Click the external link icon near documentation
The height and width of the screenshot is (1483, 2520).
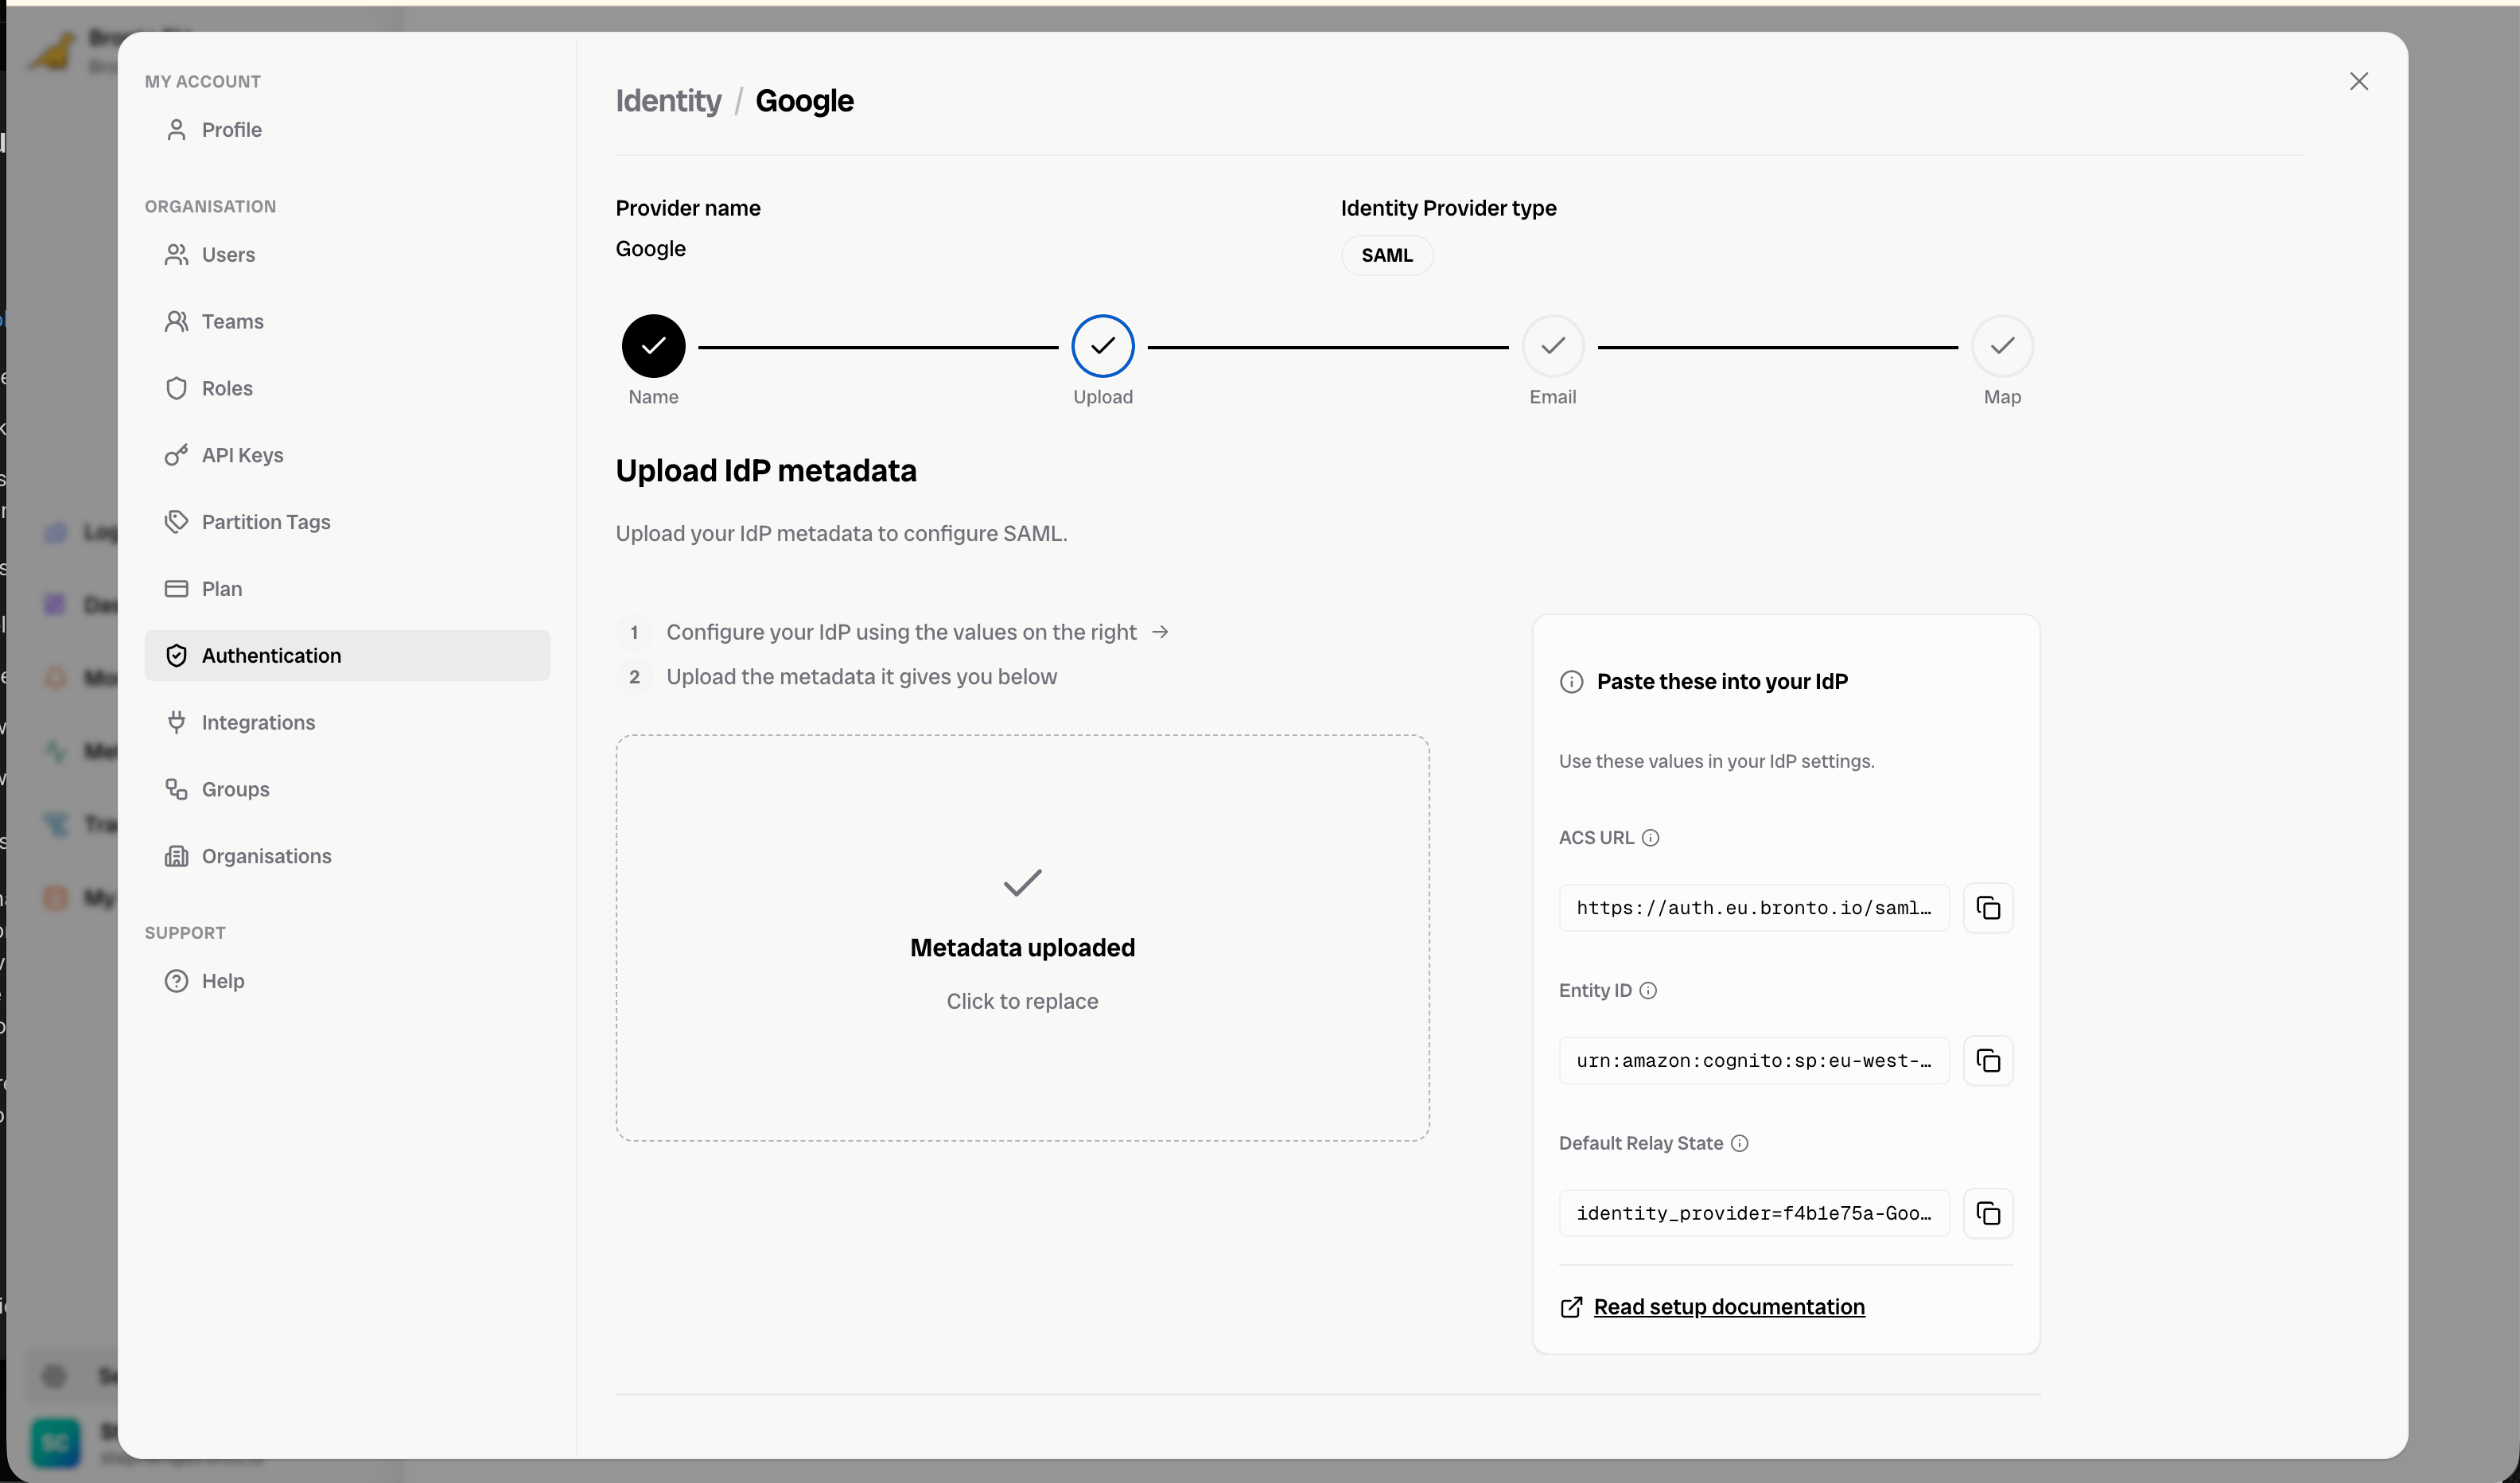[1571, 1307]
